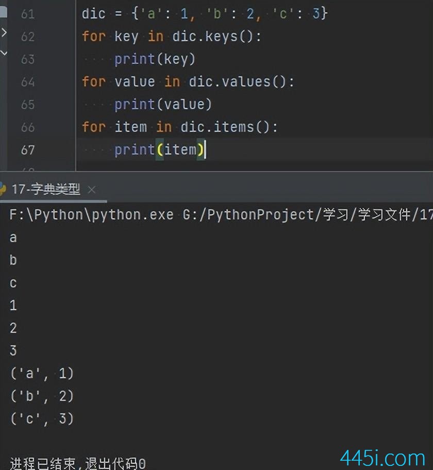
Task: Collapse the down chevron in left sidebar
Action: click(4, 54)
